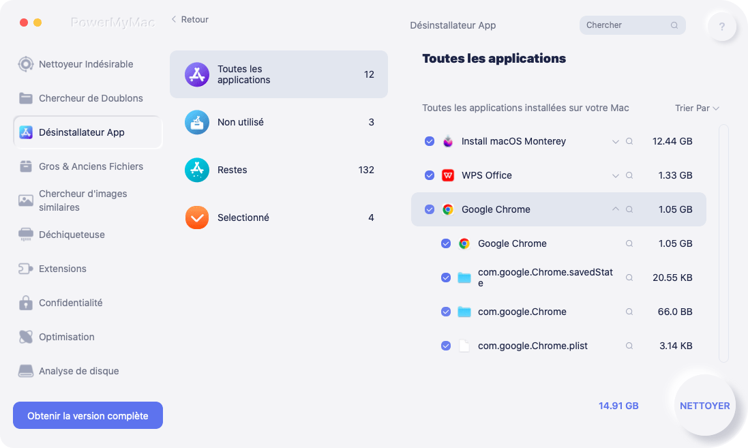748x448 pixels.
Task: Select Toutes les applications category
Action: point(279,74)
